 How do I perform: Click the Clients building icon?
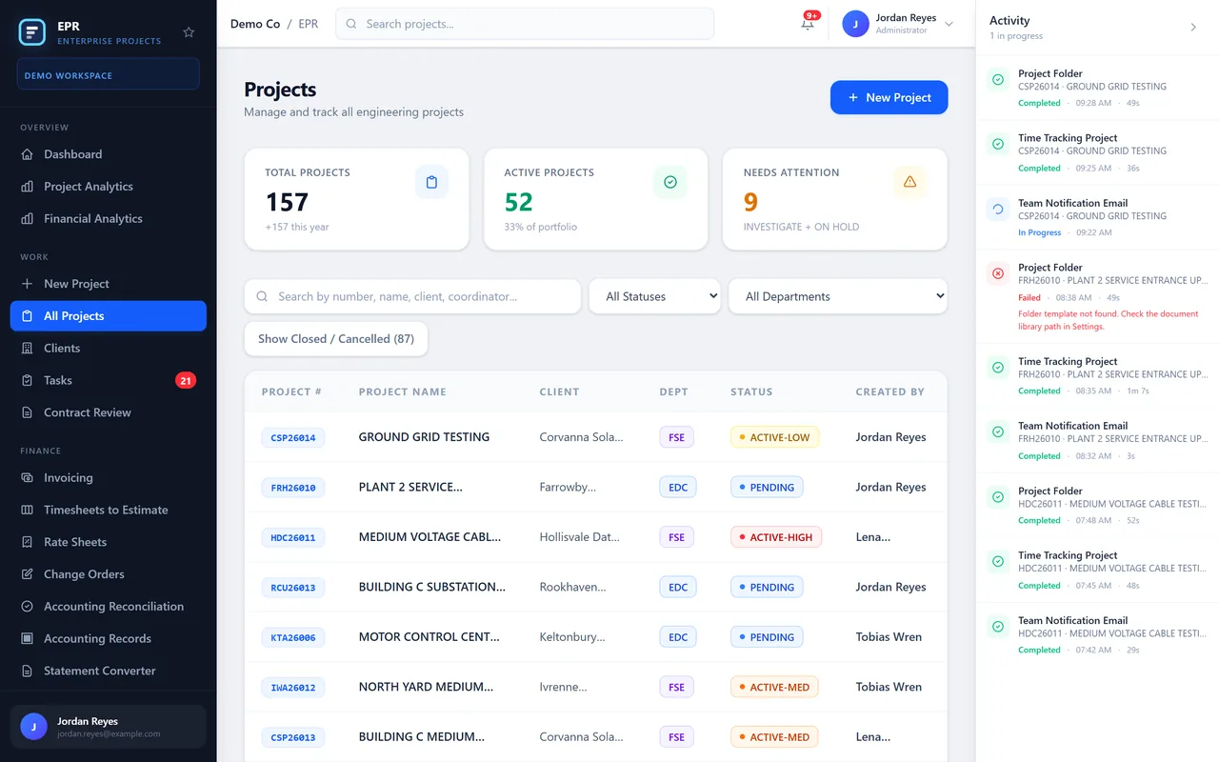27,349
